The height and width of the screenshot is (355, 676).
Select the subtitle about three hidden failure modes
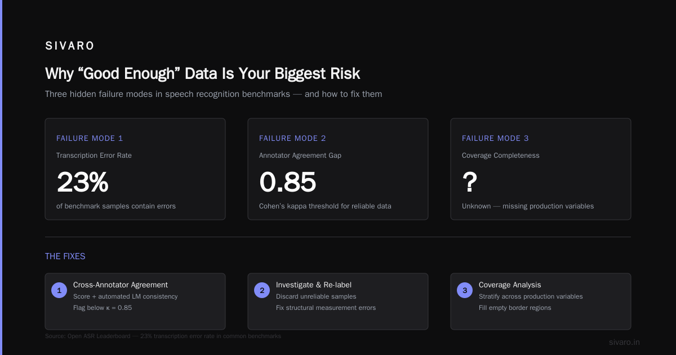point(214,94)
